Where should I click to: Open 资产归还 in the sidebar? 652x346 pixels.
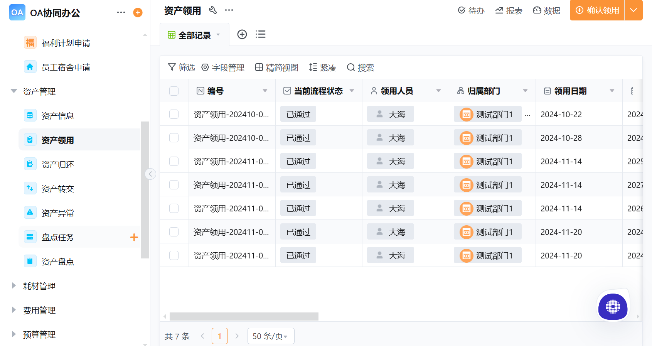click(58, 164)
